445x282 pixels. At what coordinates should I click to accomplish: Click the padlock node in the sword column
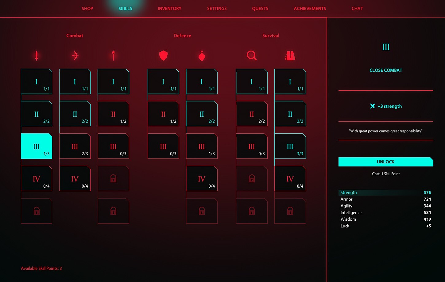click(x=37, y=211)
